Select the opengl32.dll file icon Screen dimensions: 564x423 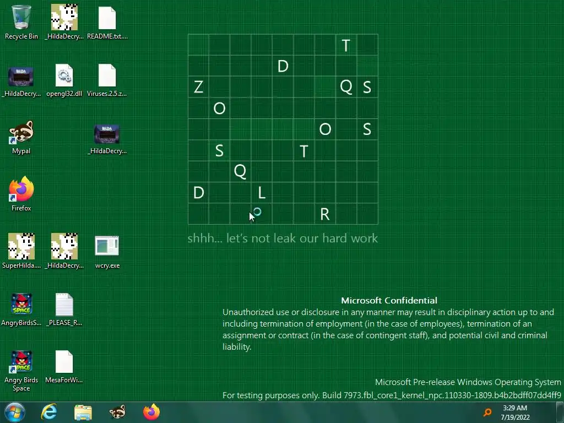coord(64,81)
